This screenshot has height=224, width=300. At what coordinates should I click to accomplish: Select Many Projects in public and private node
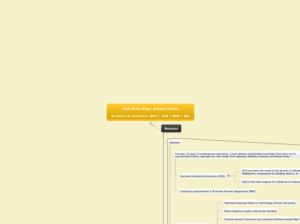[x=250, y=211]
